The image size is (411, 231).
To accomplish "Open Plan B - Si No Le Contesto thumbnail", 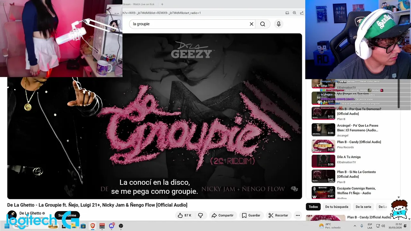I will (x=323, y=176).
